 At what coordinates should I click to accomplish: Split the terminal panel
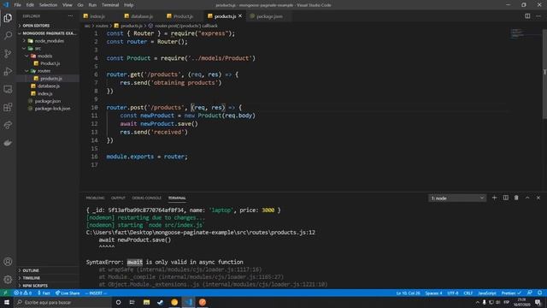[505, 198]
